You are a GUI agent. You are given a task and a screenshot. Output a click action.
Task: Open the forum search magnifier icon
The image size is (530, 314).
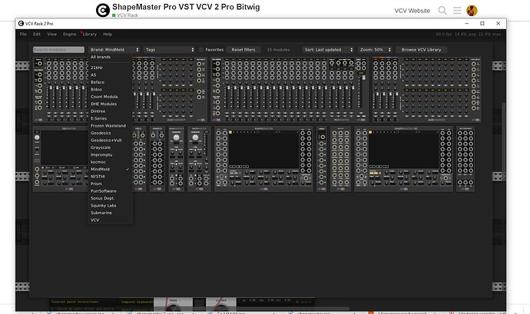click(442, 11)
